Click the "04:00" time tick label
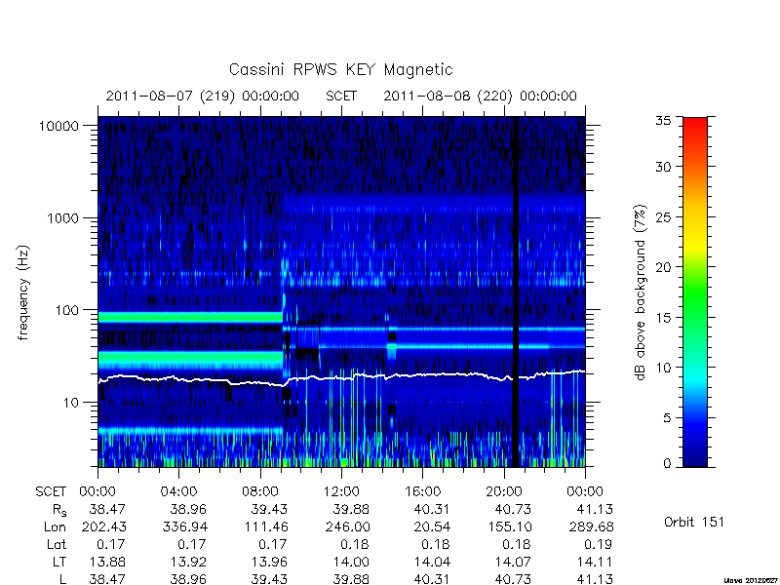The height and width of the screenshot is (585, 780). click(x=178, y=491)
